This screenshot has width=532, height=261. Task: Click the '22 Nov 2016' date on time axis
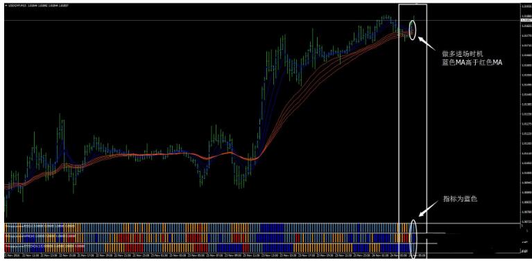[11, 255]
